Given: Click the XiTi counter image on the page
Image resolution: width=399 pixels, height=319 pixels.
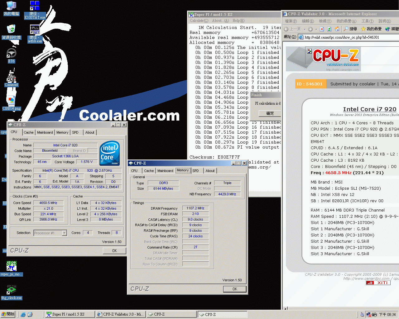Looking at the screenshot, I should point(378,283).
